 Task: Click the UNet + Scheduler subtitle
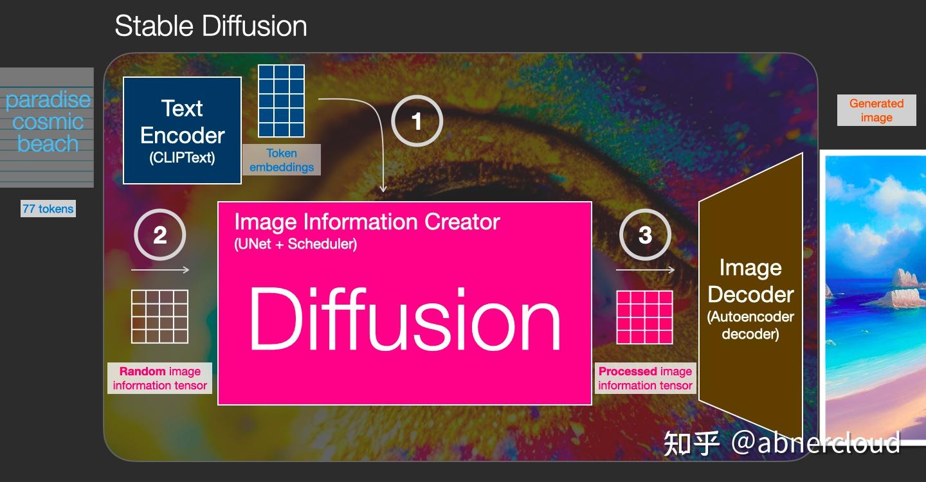point(295,243)
